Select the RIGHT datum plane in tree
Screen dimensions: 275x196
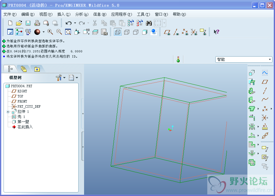22,91
